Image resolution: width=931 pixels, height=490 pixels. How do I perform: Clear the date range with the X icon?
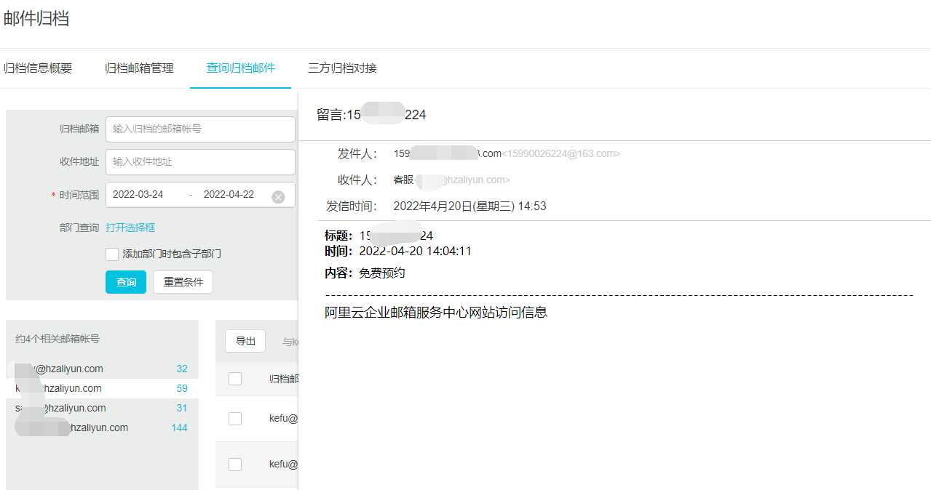(278, 197)
